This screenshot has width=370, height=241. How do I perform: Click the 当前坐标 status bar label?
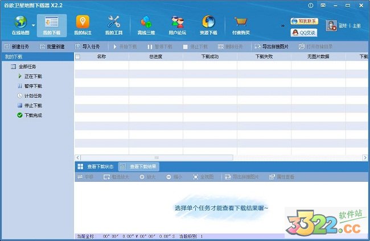[85, 236]
